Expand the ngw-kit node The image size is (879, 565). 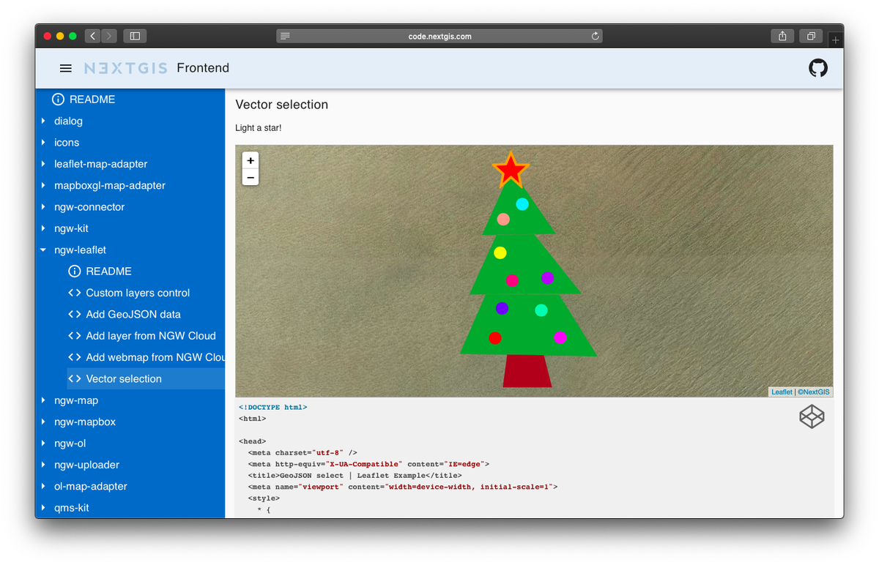[x=43, y=228]
